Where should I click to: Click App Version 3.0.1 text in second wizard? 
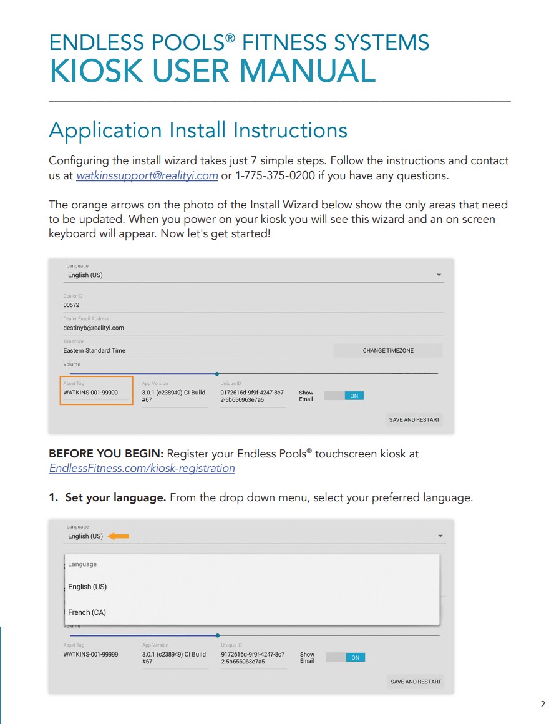(174, 658)
